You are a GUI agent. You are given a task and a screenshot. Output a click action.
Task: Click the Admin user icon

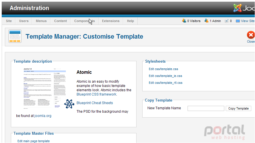pyautogui.click(x=206, y=21)
